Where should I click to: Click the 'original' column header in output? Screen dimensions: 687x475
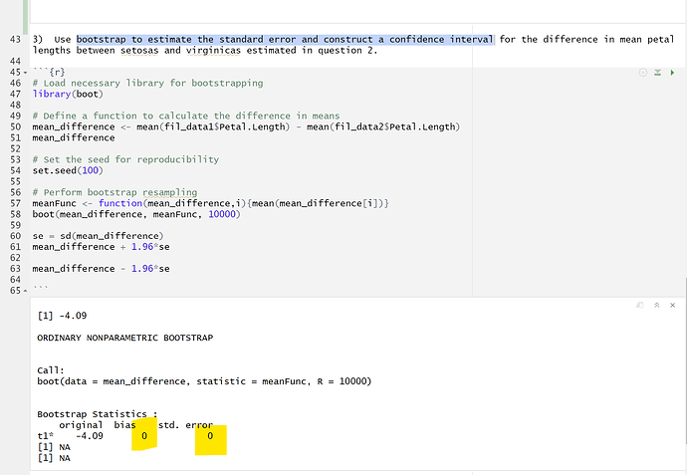point(81,425)
